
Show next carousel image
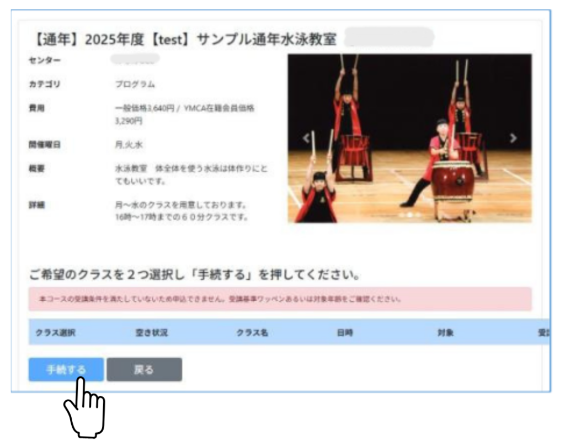[513, 138]
